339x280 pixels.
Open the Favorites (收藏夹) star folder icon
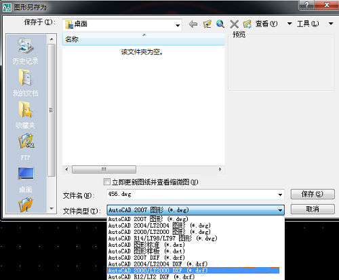(26, 110)
